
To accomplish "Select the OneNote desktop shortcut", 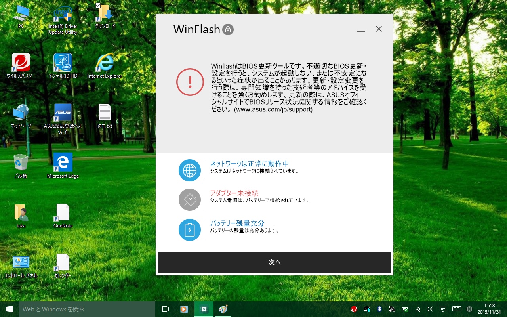I will point(63,216).
